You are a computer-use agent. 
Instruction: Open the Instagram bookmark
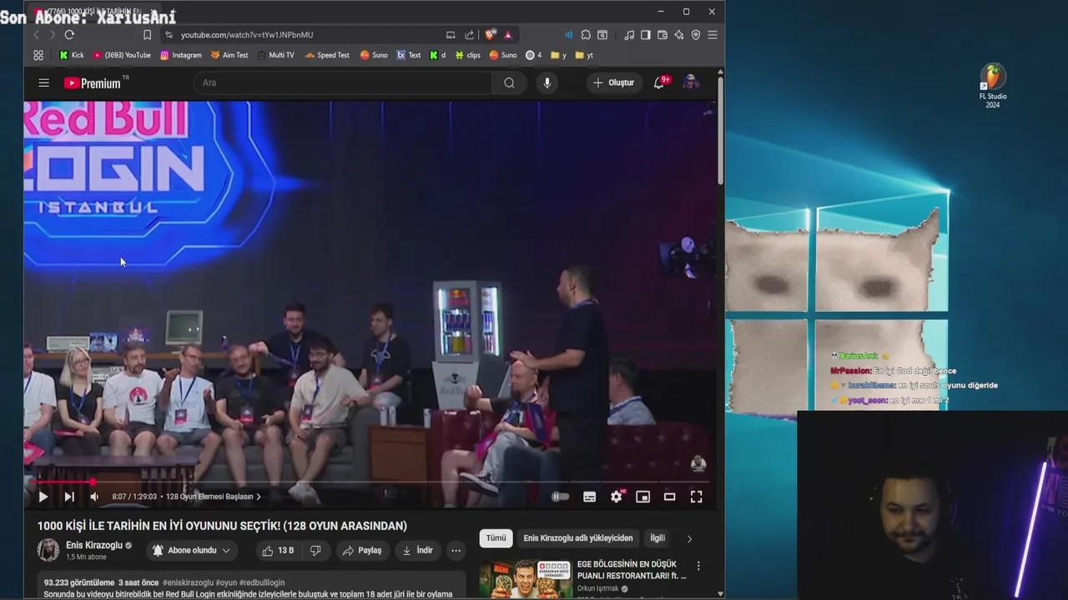181,55
